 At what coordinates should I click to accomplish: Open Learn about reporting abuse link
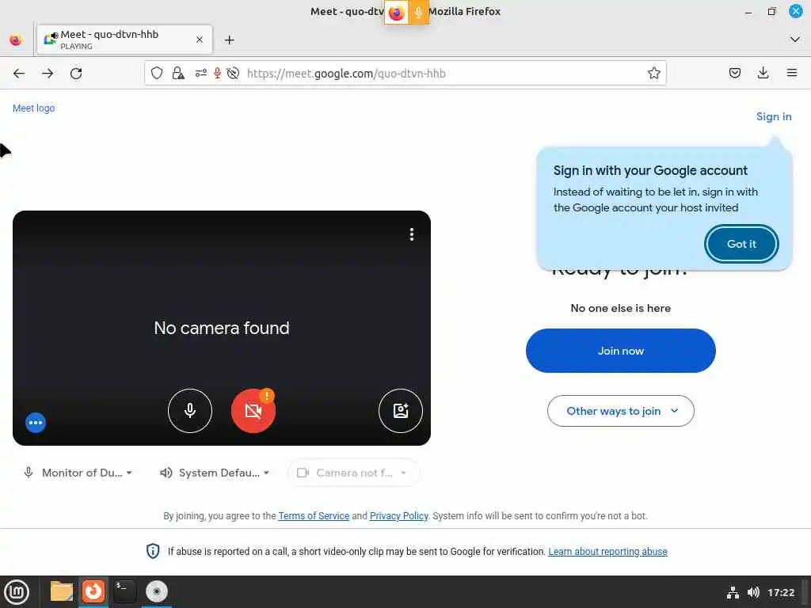coord(607,551)
